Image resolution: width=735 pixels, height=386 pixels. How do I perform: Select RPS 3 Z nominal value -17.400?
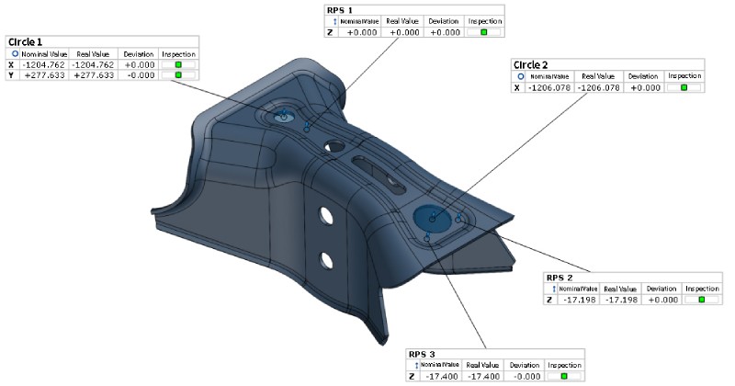443,376
